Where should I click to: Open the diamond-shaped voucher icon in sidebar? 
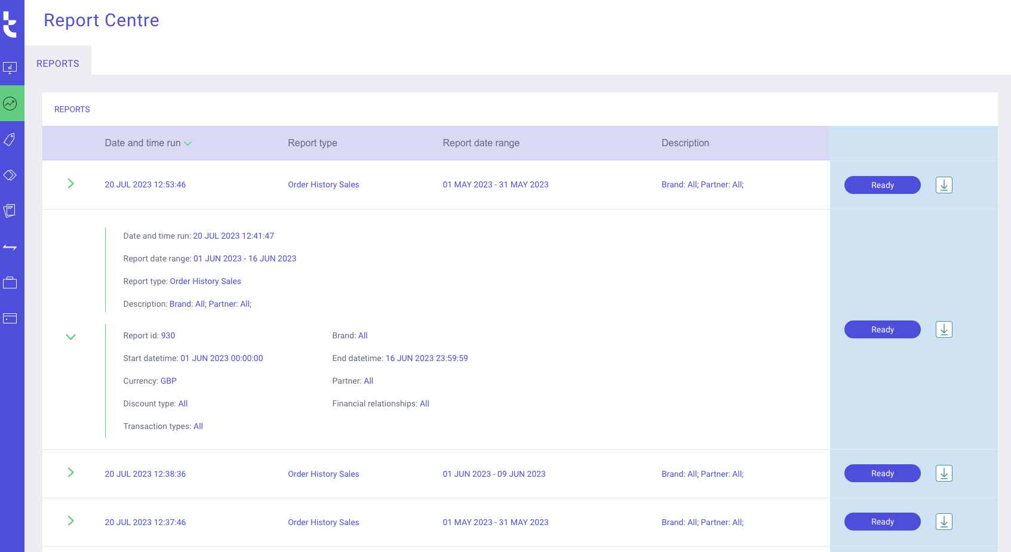10,175
